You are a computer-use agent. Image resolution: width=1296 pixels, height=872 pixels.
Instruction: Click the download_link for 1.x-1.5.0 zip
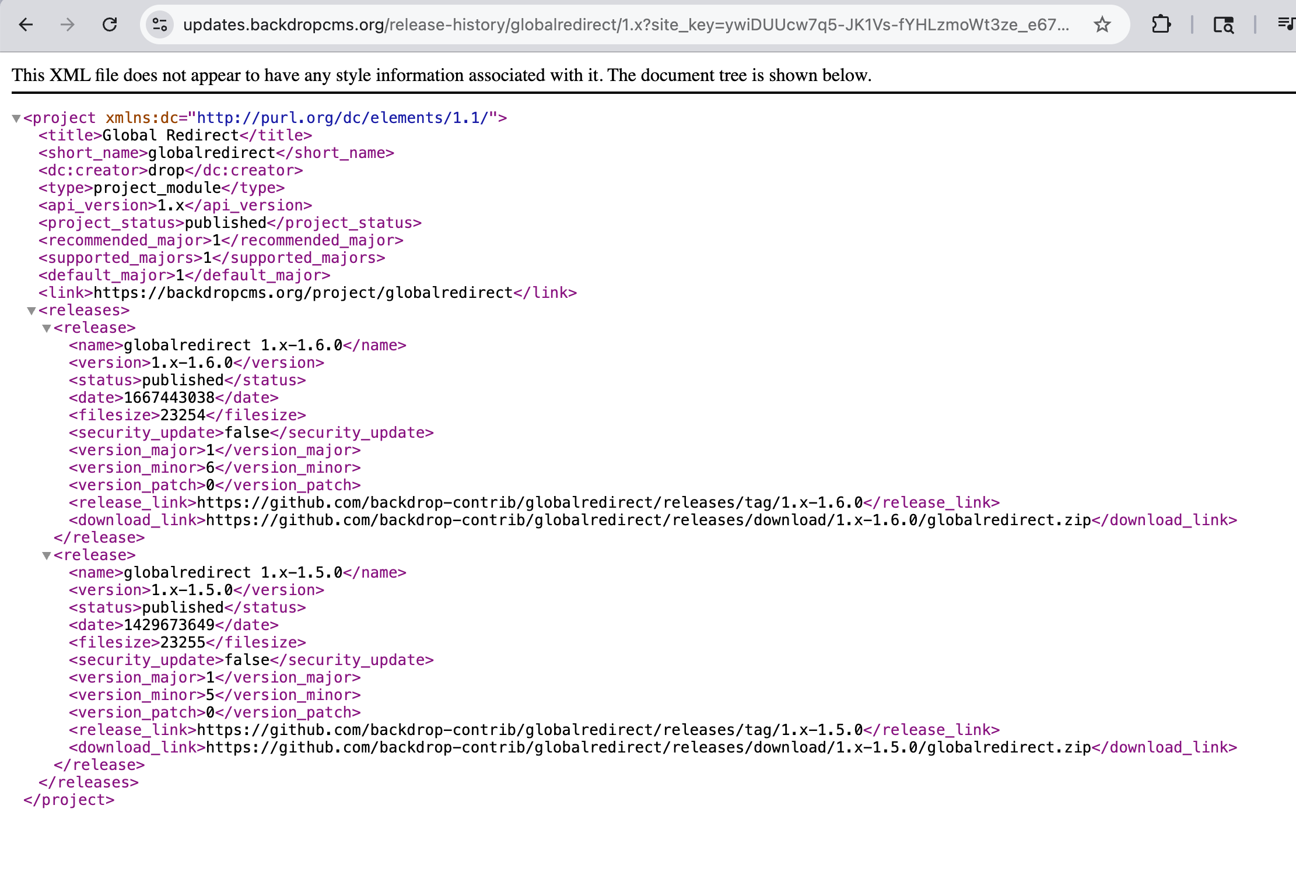tap(649, 747)
